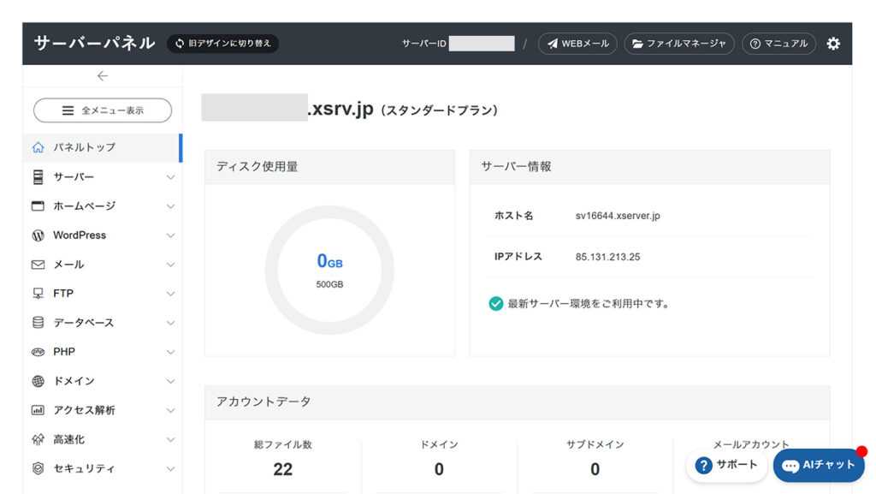This screenshot has width=876, height=494.
Task: Collapse sidebar with the left arrow icon
Action: click(103, 76)
